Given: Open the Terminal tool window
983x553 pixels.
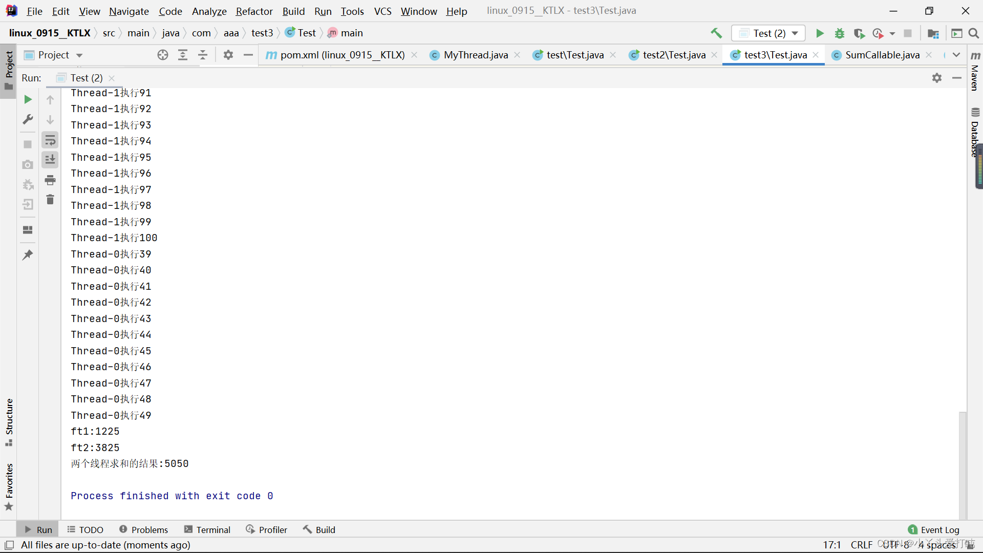Looking at the screenshot, I should coord(207,529).
